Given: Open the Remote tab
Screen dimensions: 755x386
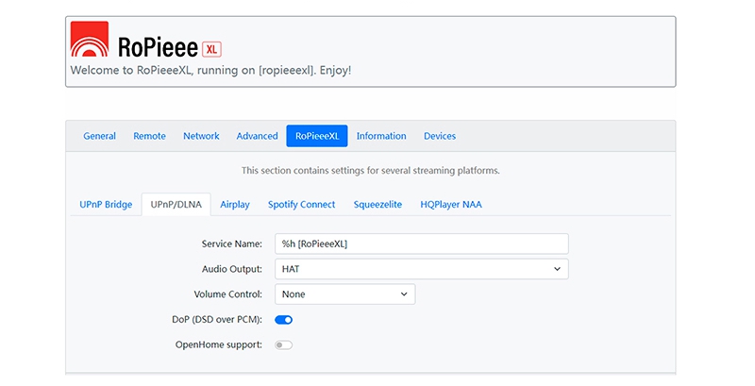Looking at the screenshot, I should [x=149, y=136].
